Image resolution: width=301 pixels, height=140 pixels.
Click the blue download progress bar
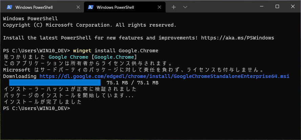point(55,83)
